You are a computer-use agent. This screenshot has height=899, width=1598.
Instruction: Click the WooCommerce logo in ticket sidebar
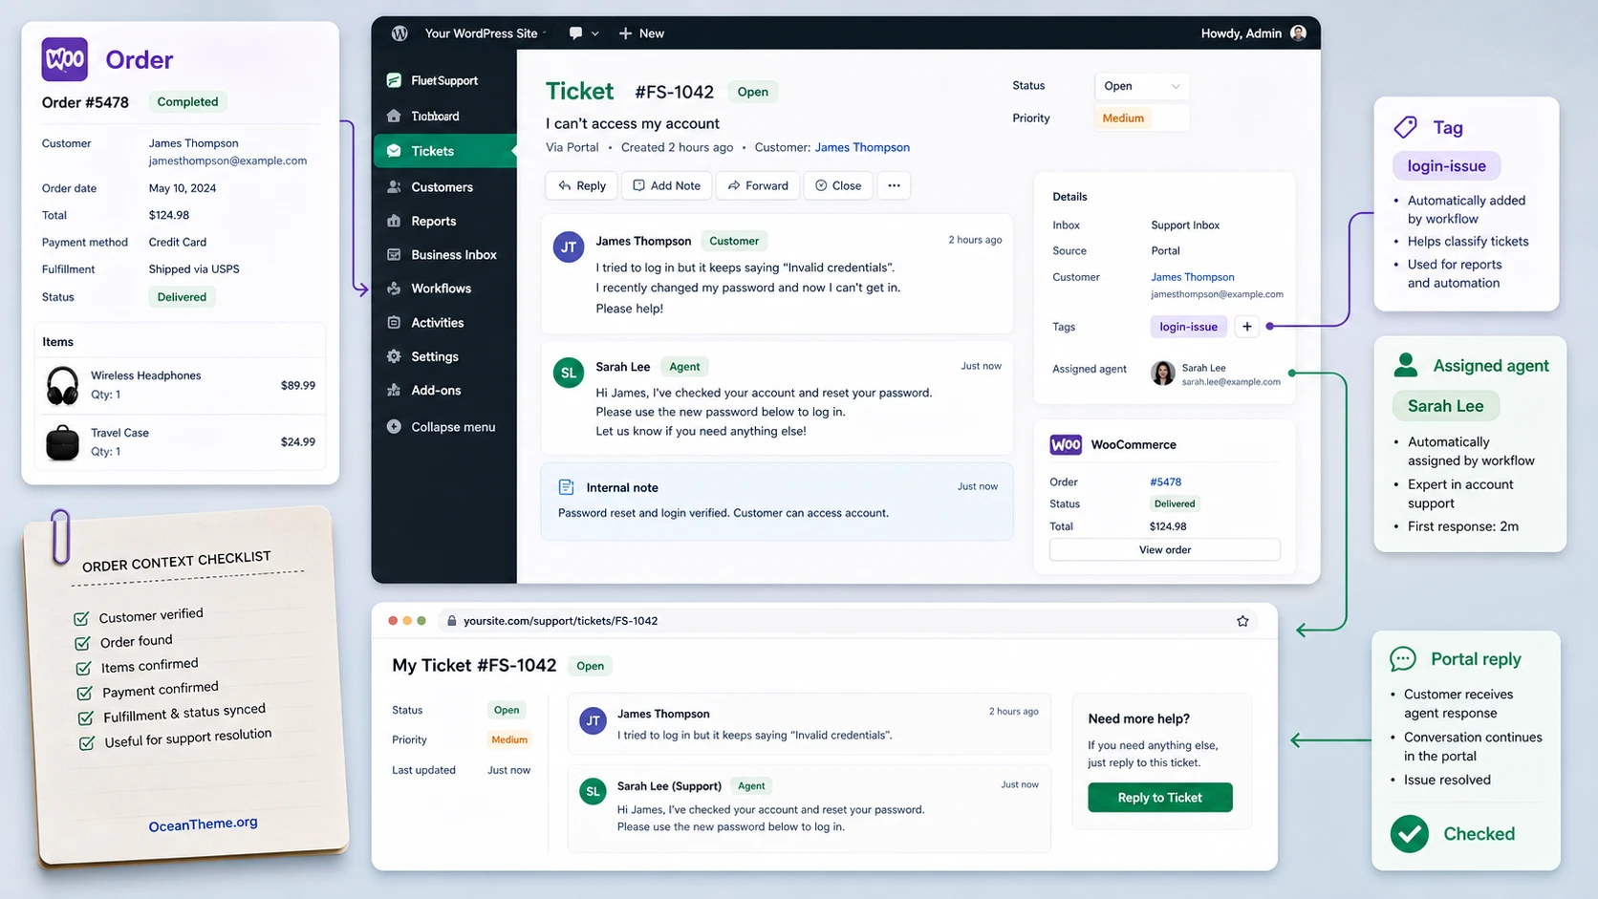pyautogui.click(x=1066, y=444)
